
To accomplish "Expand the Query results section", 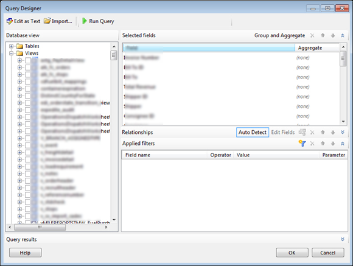I will tap(343, 239).
